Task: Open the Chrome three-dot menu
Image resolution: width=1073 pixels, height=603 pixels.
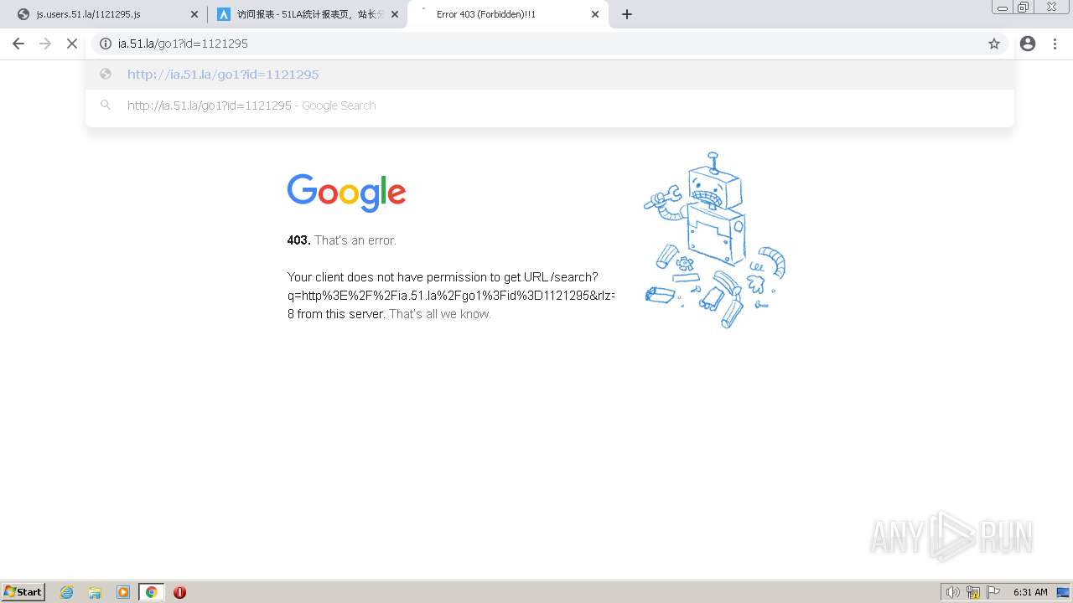Action: point(1055,44)
